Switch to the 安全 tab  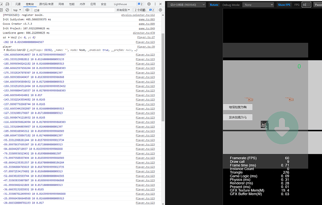click(104, 4)
